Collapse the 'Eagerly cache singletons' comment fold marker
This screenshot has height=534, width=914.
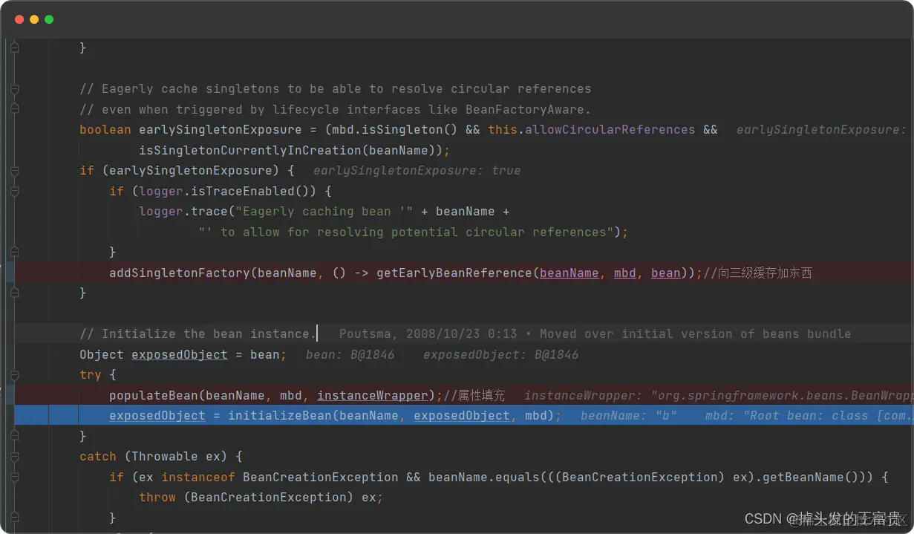pyautogui.click(x=15, y=89)
